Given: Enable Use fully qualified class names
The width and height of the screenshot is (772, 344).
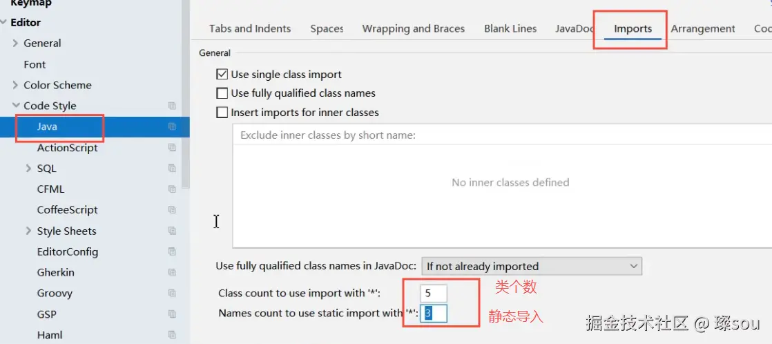Looking at the screenshot, I should coord(222,93).
